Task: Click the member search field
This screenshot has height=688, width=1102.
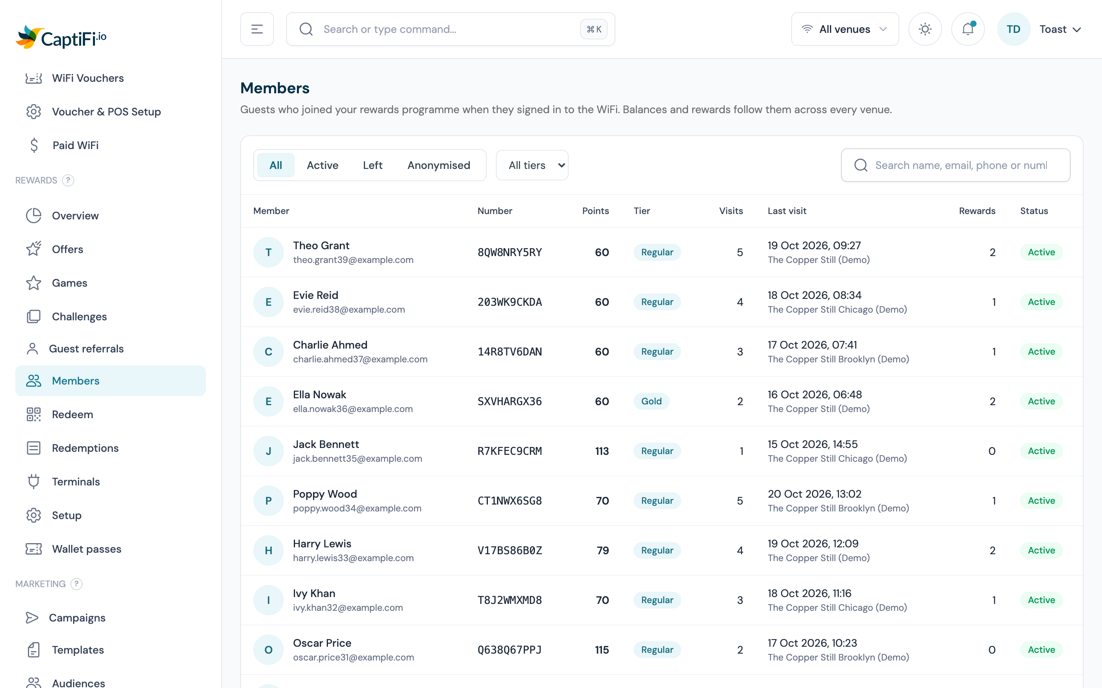Action: point(955,165)
